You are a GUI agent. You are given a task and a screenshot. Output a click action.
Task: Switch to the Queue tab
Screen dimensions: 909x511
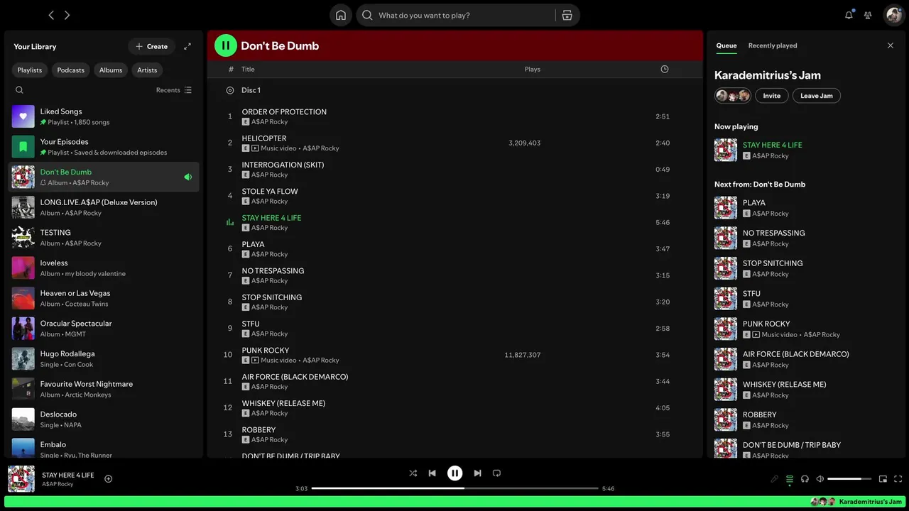(726, 45)
